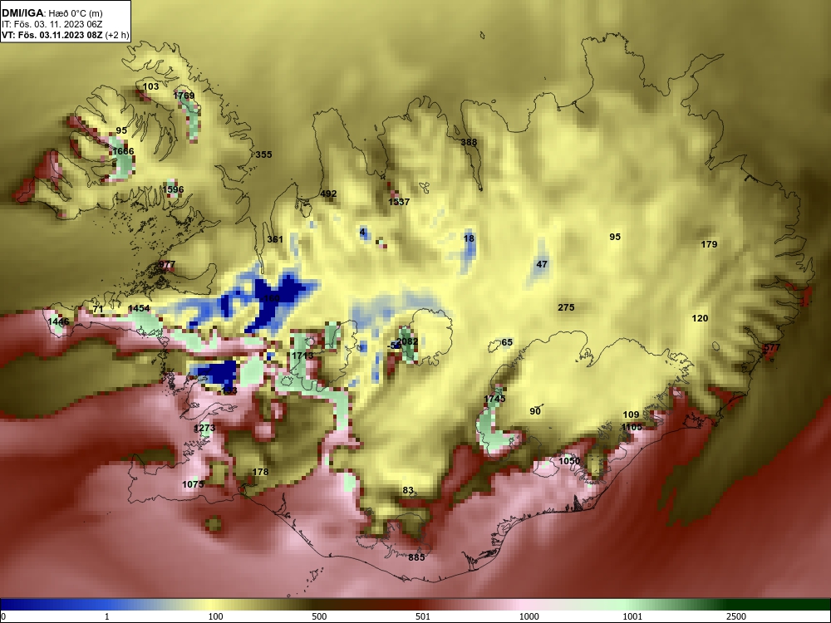
Task: Click the 1075 height label
Action: tap(193, 484)
